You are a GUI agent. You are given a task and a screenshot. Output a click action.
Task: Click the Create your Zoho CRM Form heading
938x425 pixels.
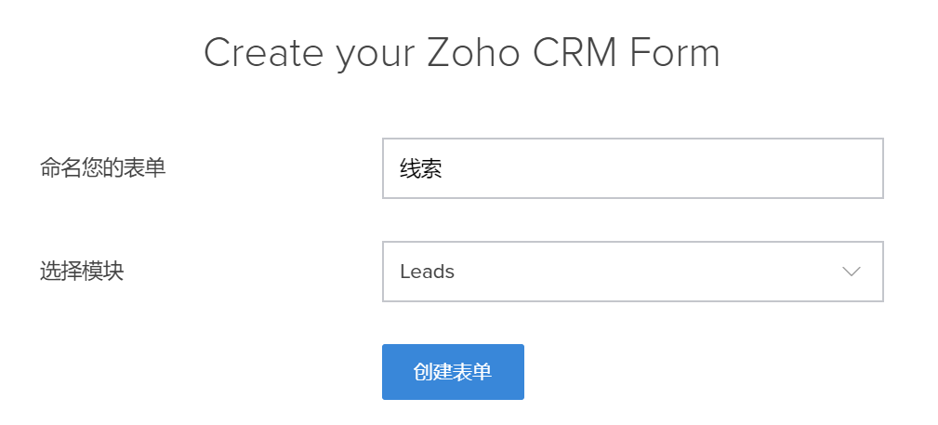point(461,52)
